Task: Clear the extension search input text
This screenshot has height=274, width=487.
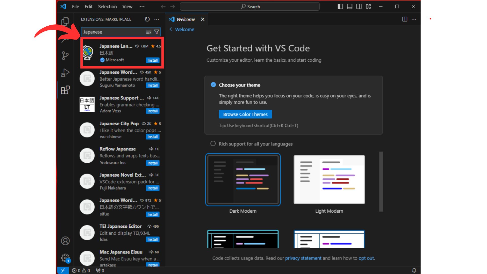Action: 148,32
